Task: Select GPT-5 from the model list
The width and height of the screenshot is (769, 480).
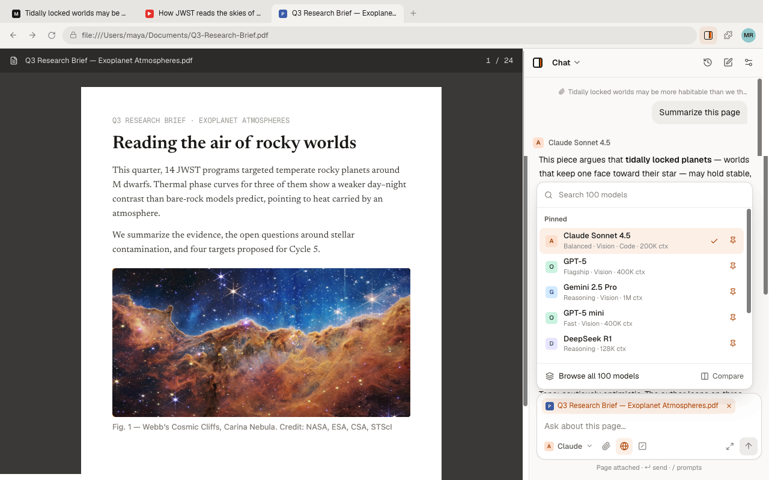Action: [x=642, y=266]
